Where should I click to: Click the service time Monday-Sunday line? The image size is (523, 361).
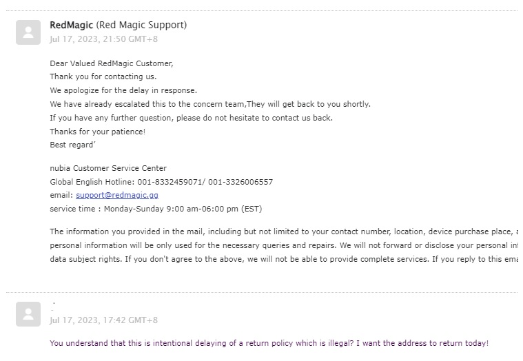[156, 209]
